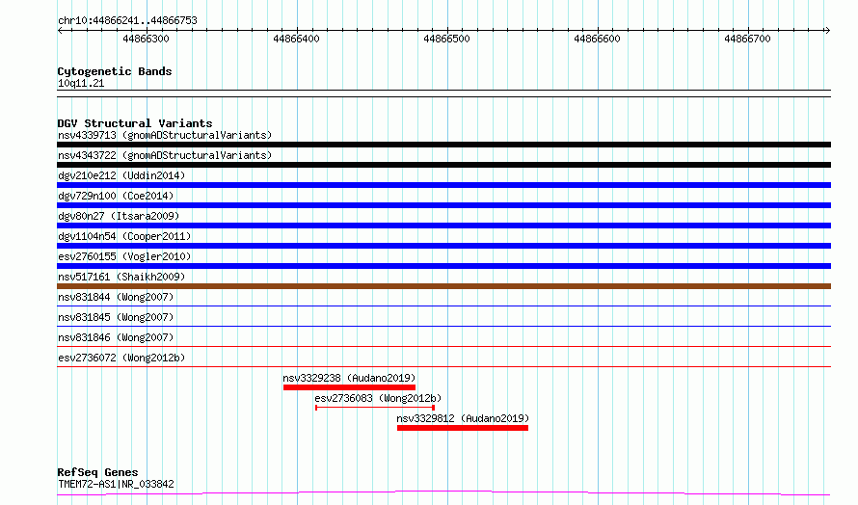The width and height of the screenshot is (858, 505).
Task: Click ruler position 44866500
Action: [446, 39]
